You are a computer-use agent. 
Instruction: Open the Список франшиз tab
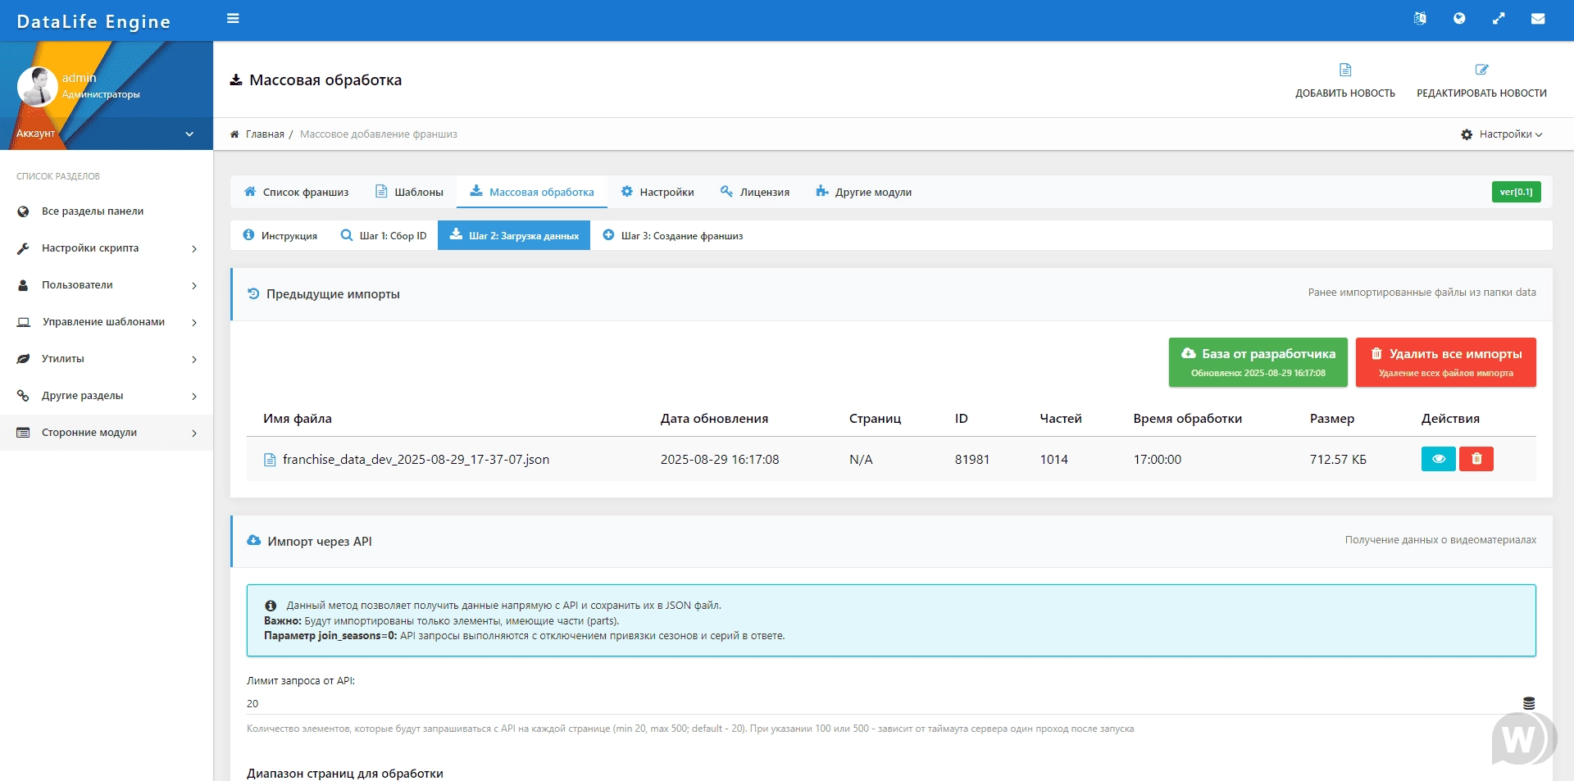click(x=296, y=193)
